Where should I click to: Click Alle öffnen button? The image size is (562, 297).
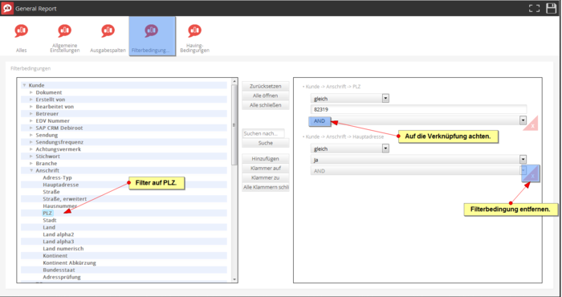pos(265,96)
